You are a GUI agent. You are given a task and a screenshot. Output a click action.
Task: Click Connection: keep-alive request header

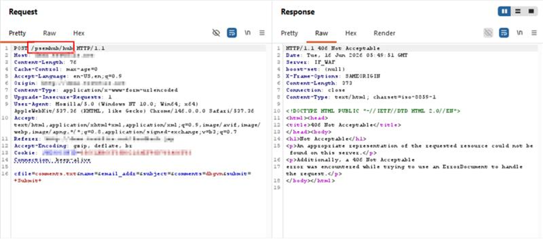pos(52,160)
